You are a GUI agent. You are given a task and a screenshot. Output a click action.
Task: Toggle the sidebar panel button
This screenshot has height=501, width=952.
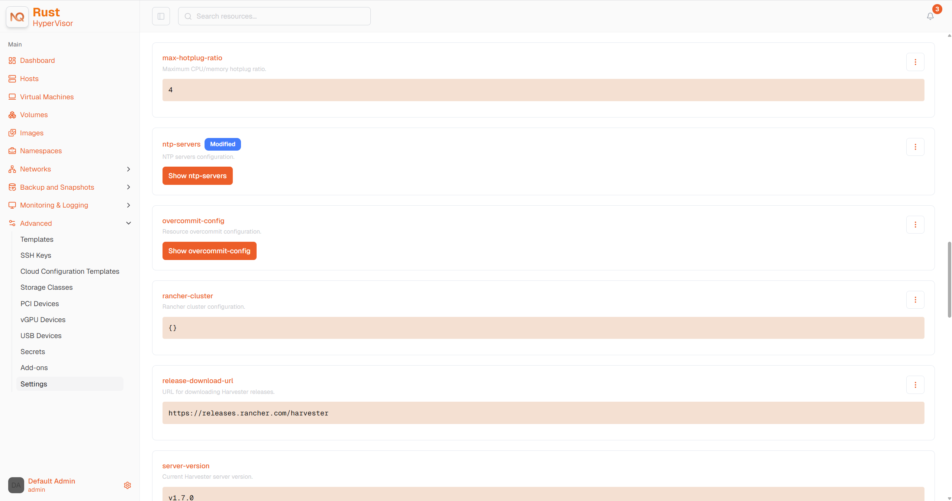(161, 16)
